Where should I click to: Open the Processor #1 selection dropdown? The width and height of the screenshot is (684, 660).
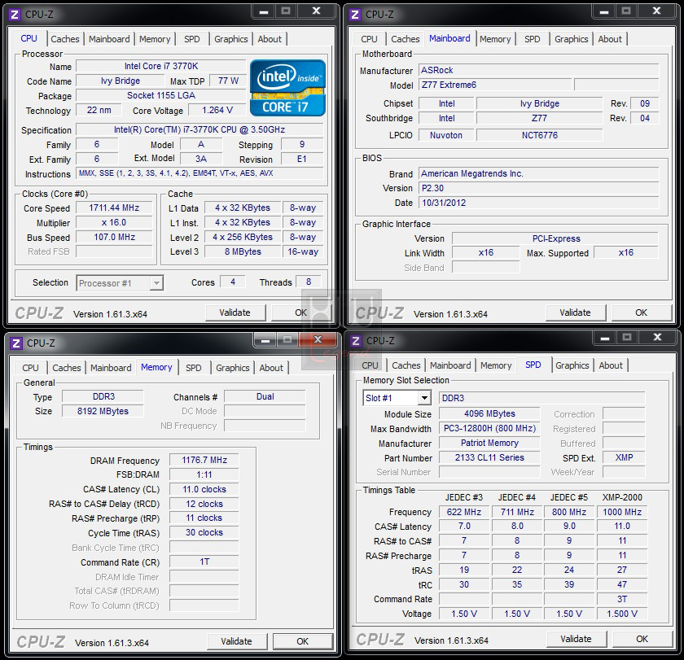pos(156,283)
